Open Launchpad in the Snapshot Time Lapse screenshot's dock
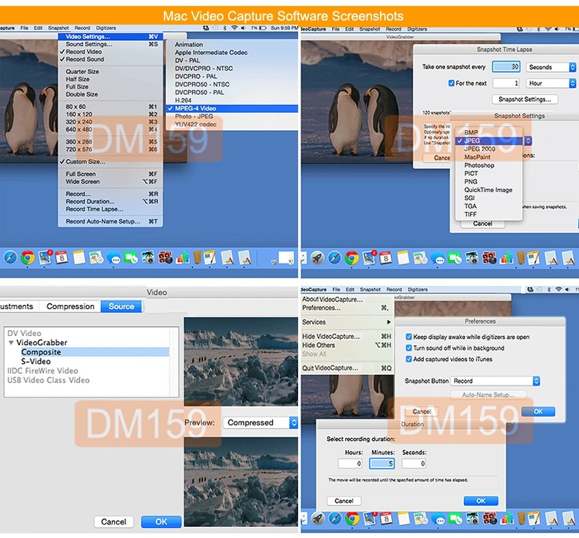 (x=317, y=258)
